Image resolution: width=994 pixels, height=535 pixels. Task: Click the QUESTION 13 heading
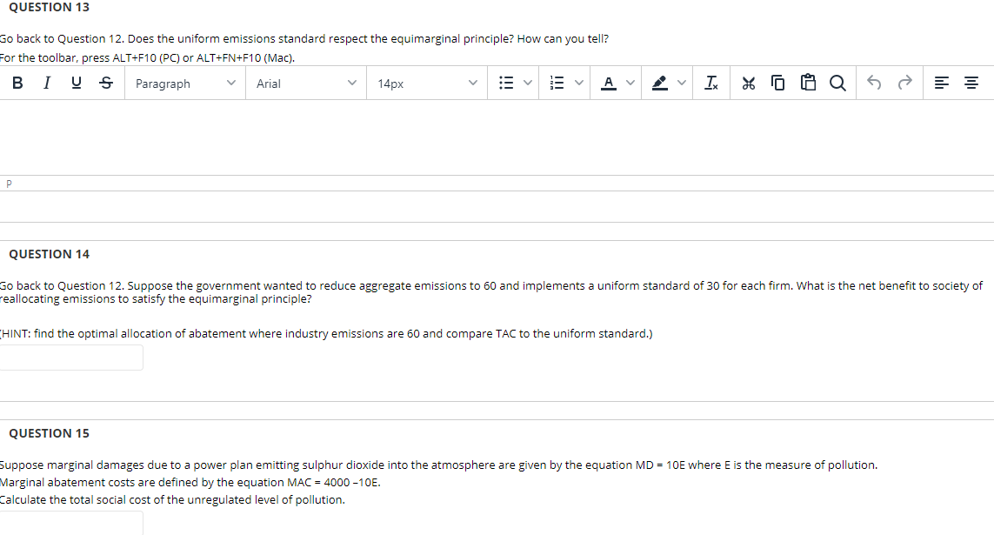(50, 8)
